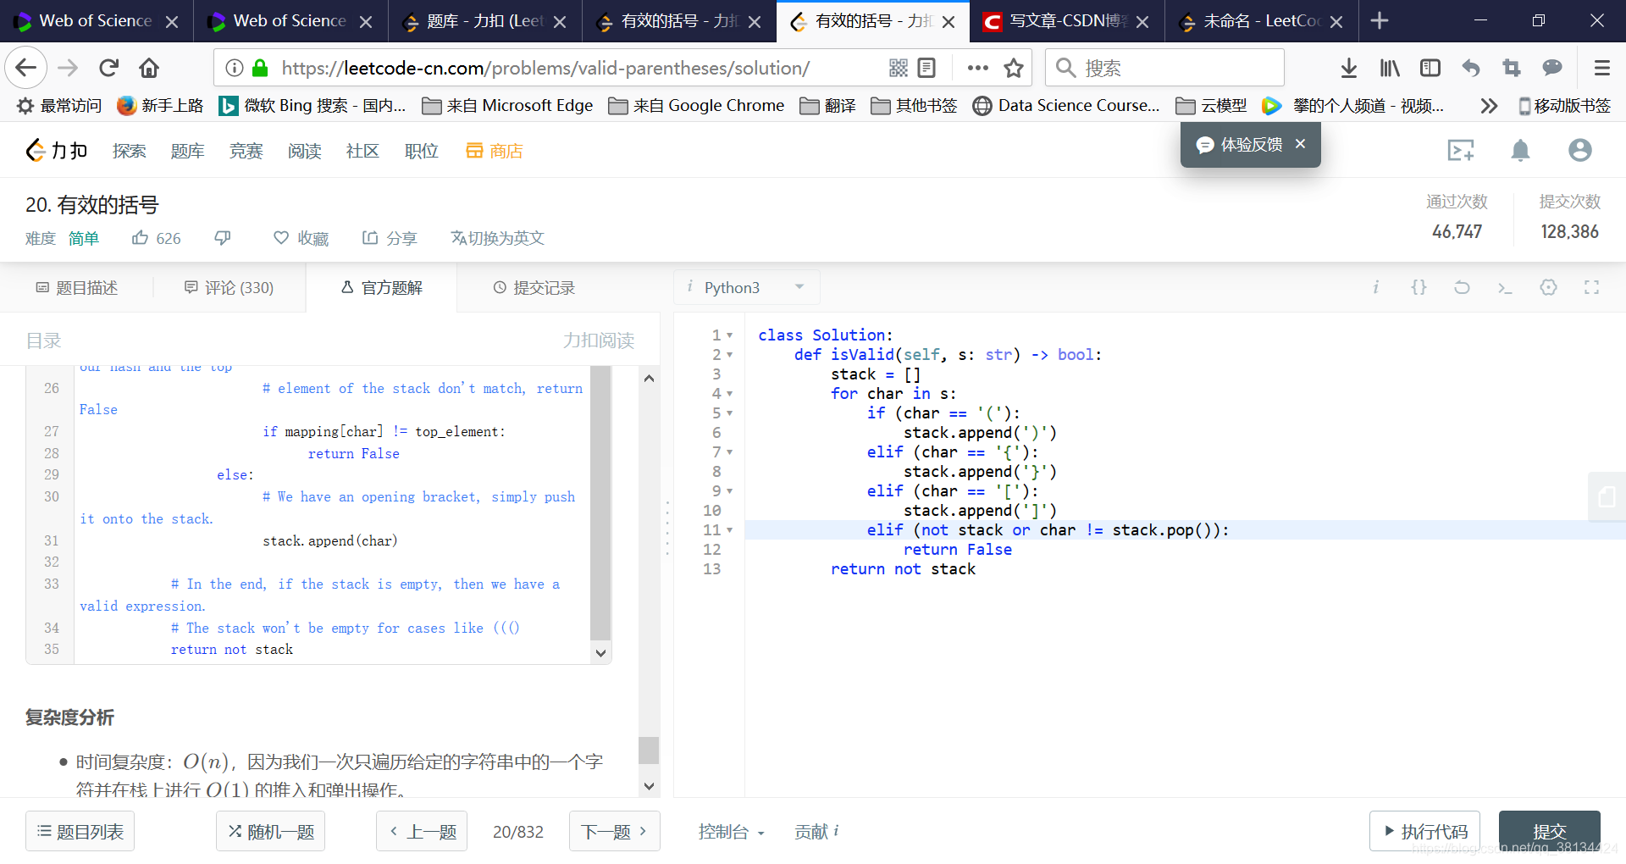Go to next problem with 下一题

tap(615, 831)
